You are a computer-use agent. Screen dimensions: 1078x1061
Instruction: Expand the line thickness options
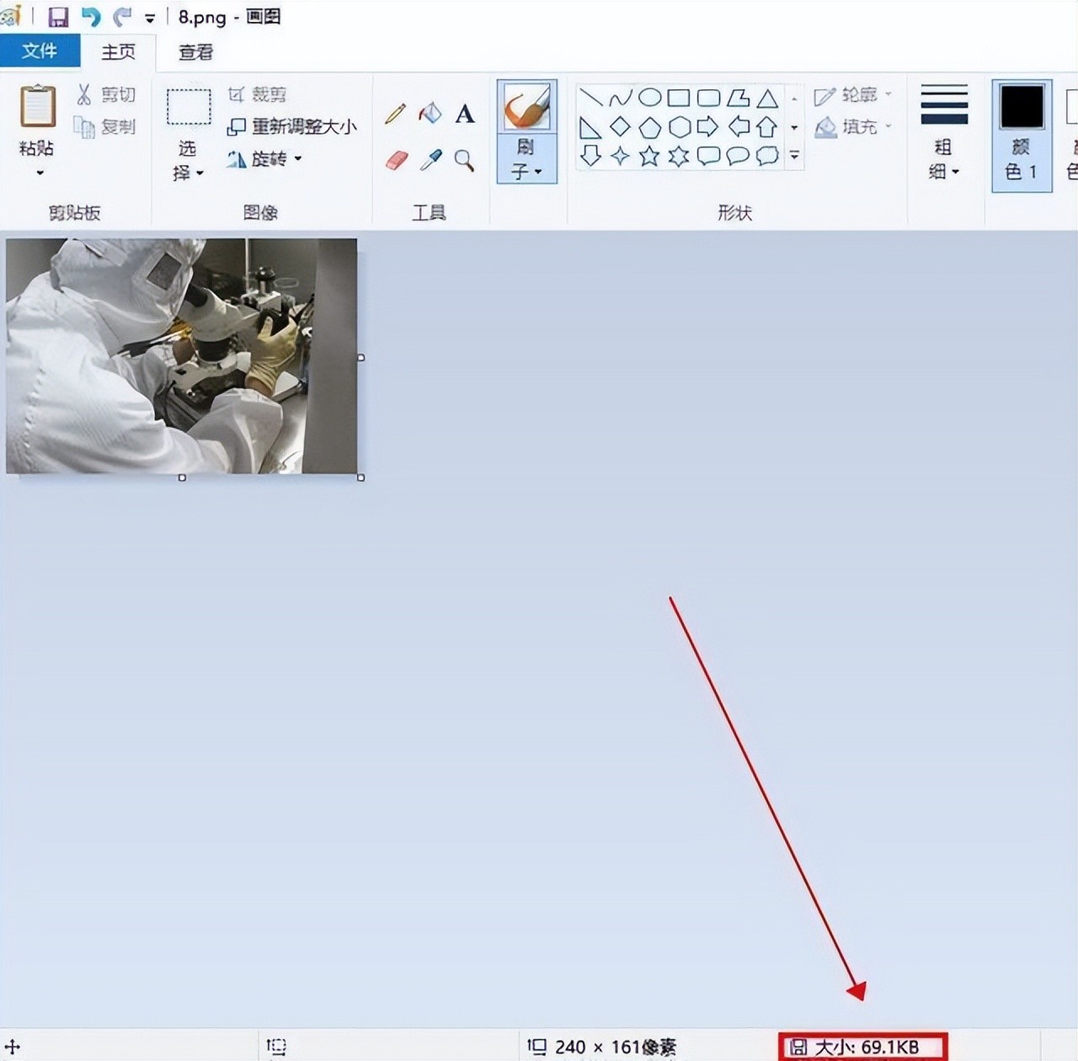[x=944, y=171]
